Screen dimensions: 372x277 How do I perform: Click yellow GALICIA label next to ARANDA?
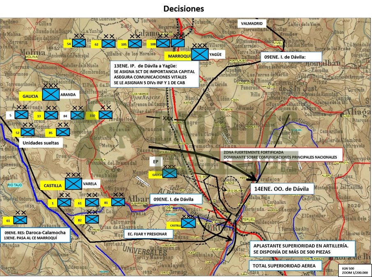pyautogui.click(x=30, y=96)
